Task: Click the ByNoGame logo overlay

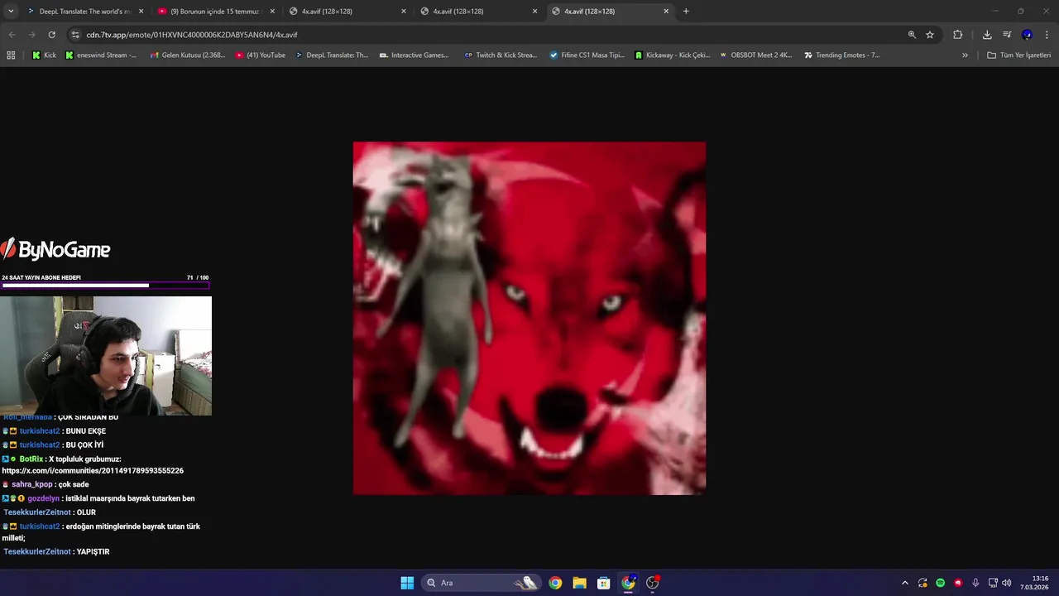Action: (55, 249)
